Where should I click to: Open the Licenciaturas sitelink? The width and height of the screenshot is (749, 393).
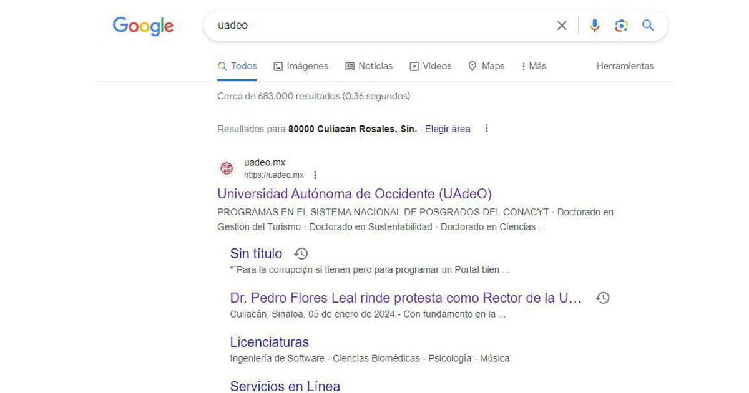(269, 342)
